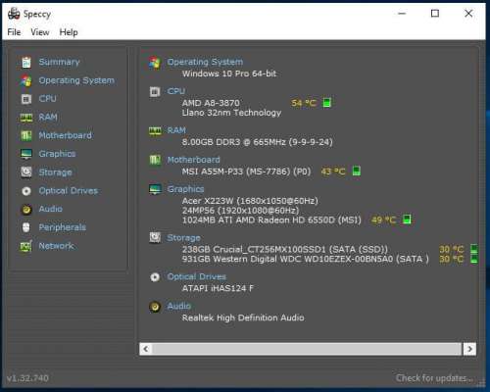Click the Audio speaker icon in sidebar

pyautogui.click(x=26, y=209)
